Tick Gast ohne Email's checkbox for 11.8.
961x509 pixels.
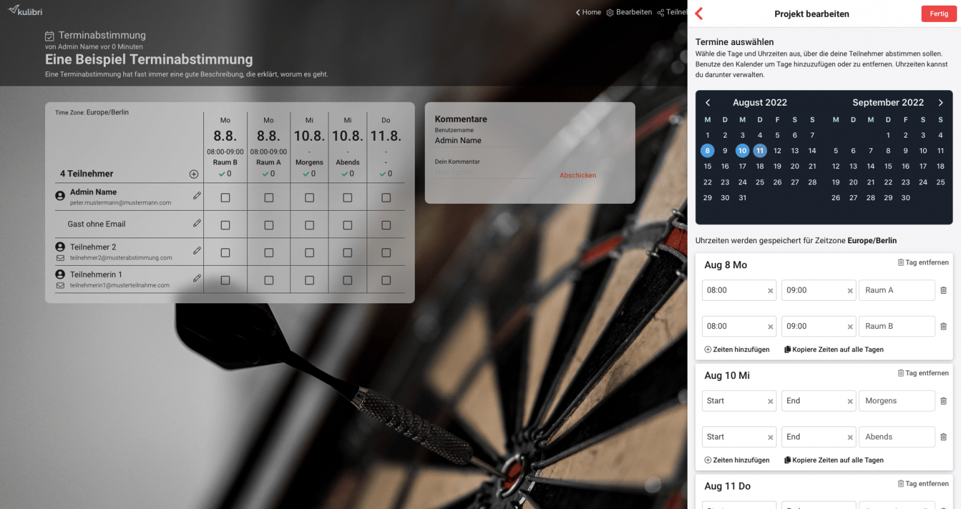click(386, 225)
